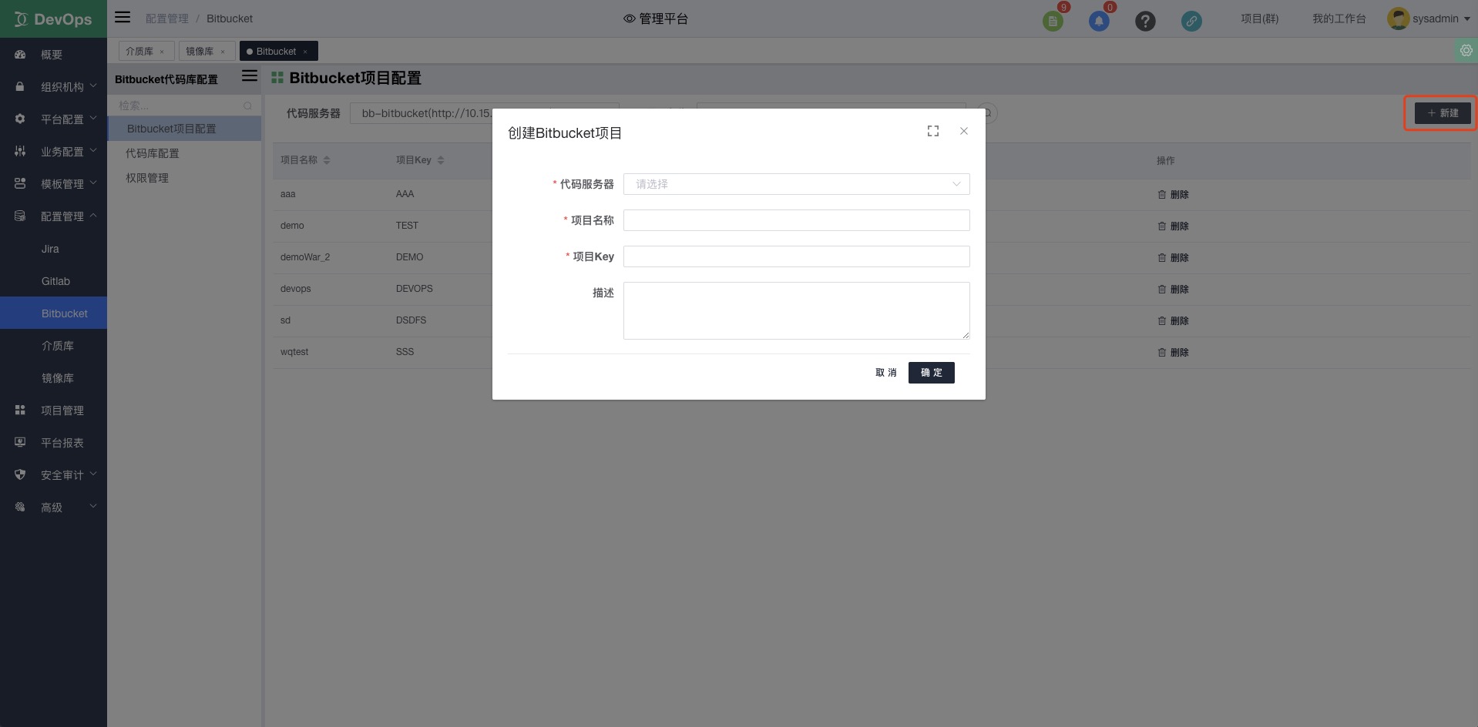Click the DEVOPS project key cell
Viewport: 1478px width, 727px height.
pos(415,289)
